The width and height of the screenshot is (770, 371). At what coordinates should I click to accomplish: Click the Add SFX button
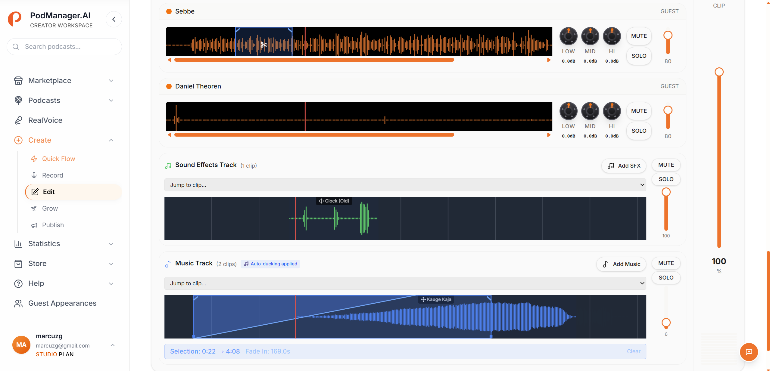point(624,166)
